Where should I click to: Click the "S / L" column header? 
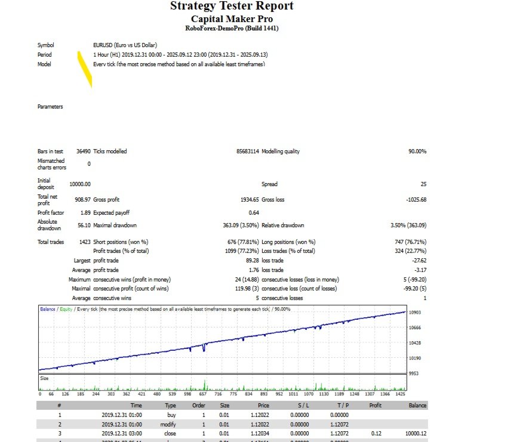[x=303, y=405]
